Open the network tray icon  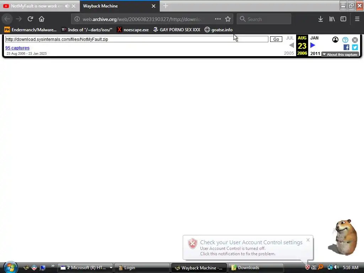click(330, 267)
